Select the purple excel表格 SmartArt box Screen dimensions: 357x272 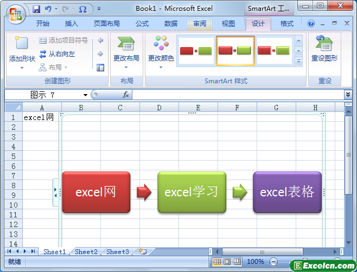click(287, 192)
